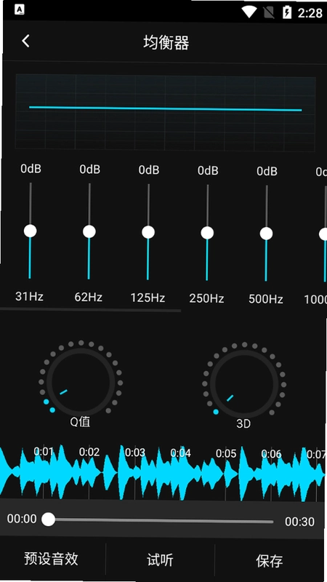The image size is (327, 582).
Task: Tap the 试听 preview button
Action: click(160, 560)
